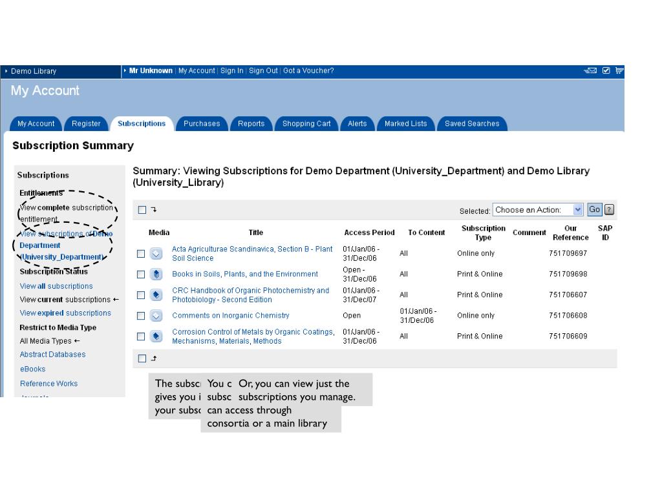Switch to the Alerts tab
This screenshot has height=496, width=662.
click(357, 123)
